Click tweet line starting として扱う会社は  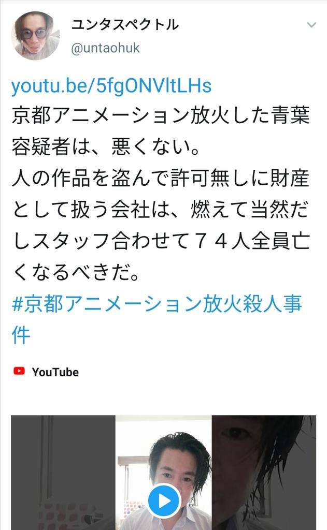coord(161,210)
